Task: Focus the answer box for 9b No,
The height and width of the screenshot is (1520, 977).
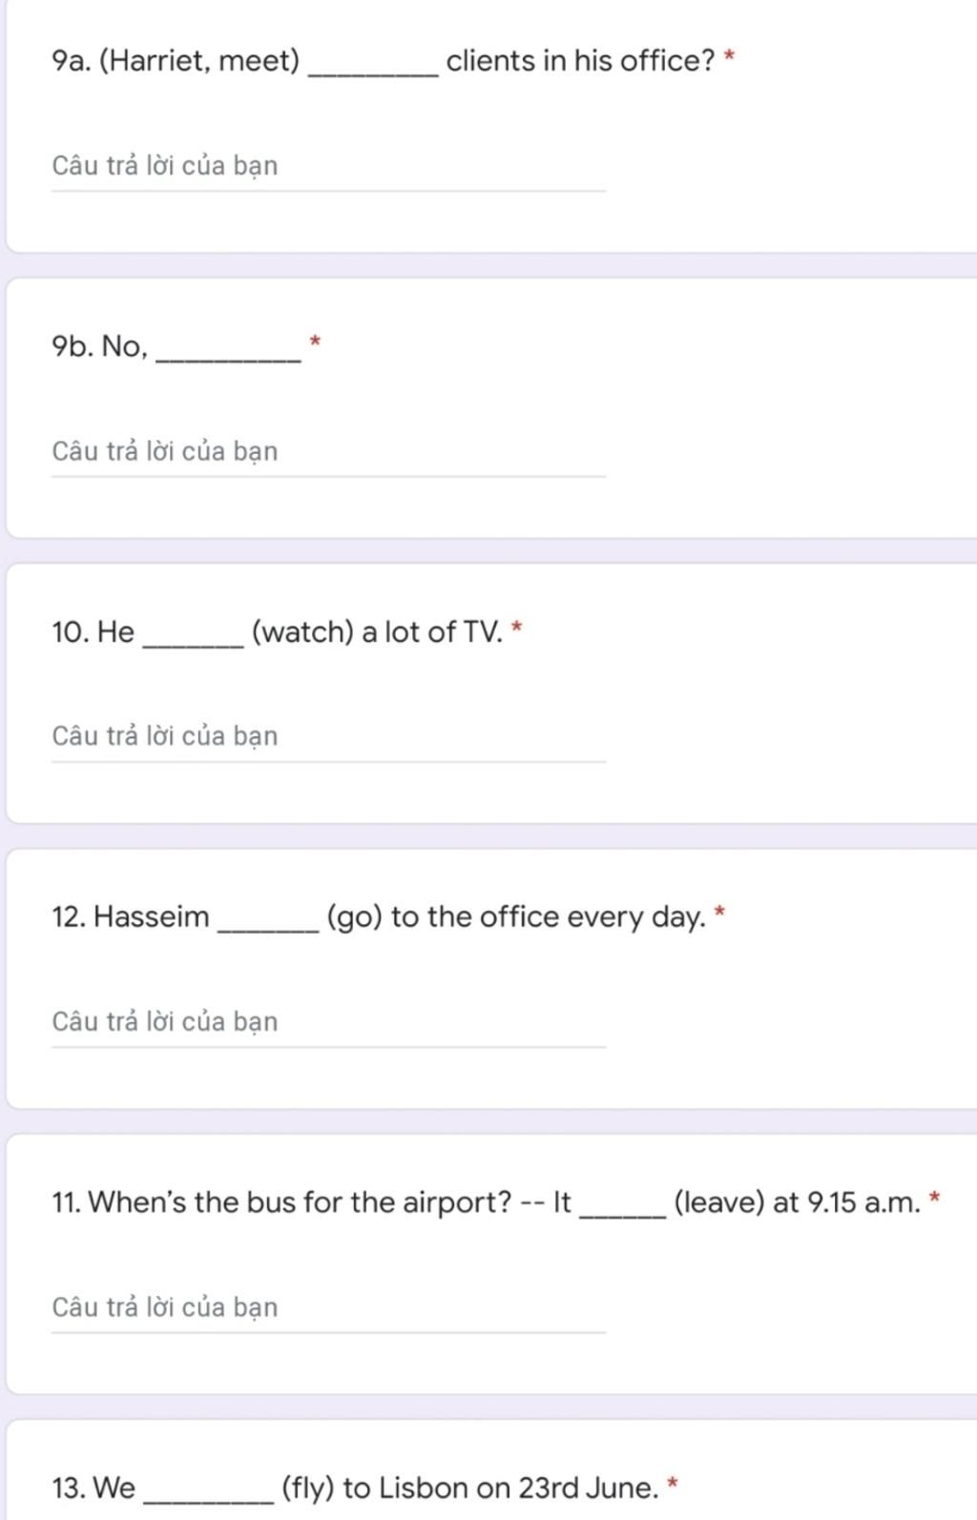Action: tap(328, 452)
